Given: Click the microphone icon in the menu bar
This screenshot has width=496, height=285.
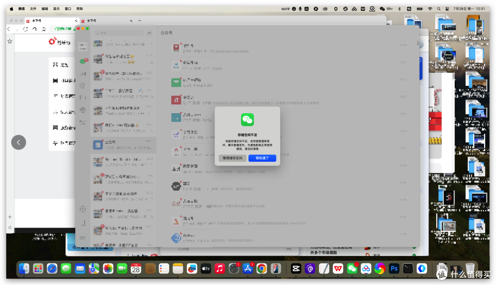Looking at the screenshot, I should coord(300,9).
